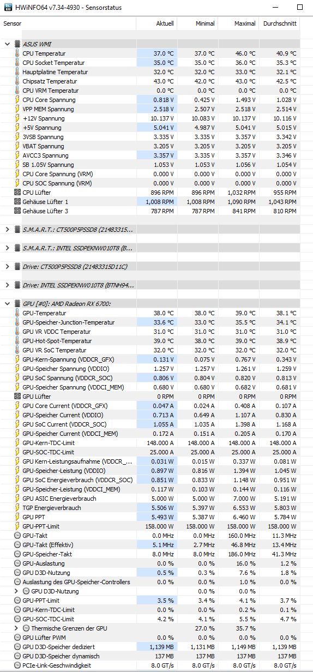Click thermometer icon of CPU VRM Temperatur

(17, 91)
